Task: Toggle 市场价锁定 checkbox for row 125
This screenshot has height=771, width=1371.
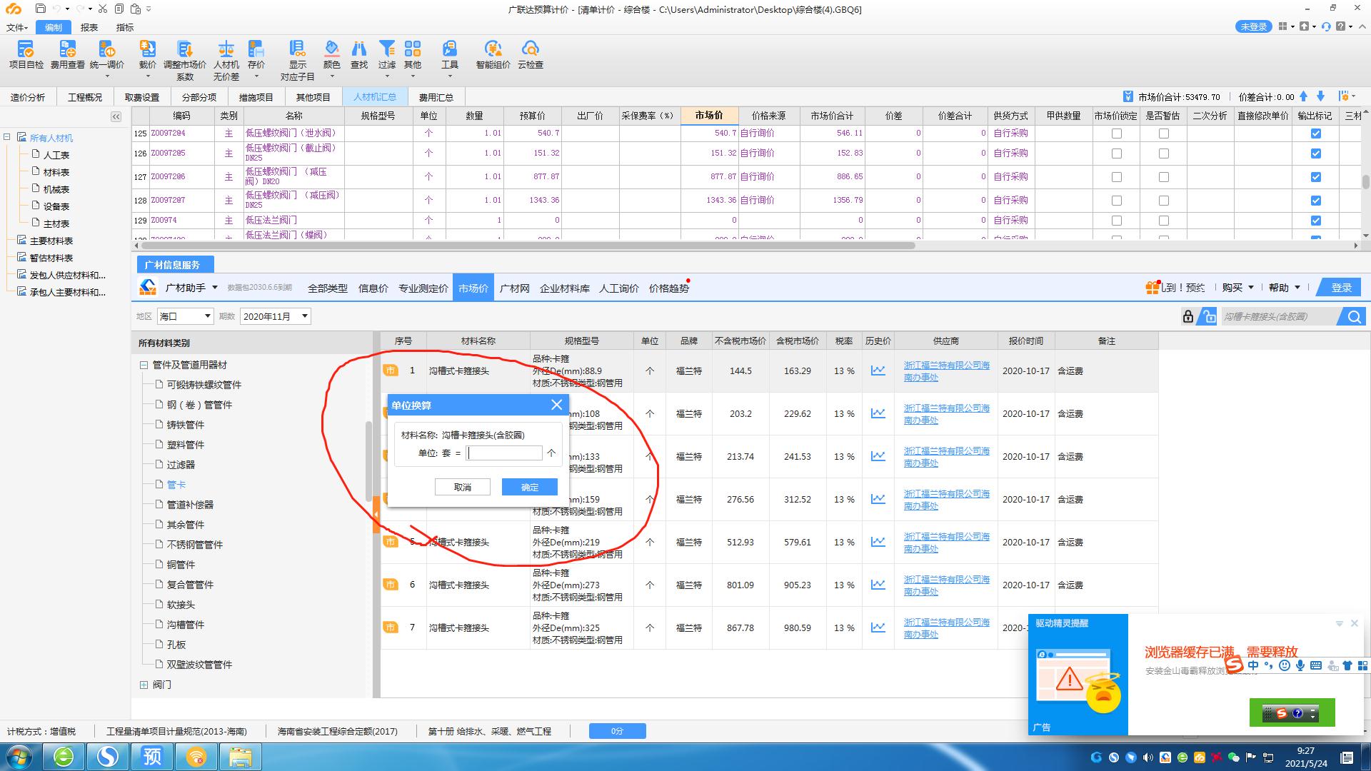Action: click(x=1117, y=133)
